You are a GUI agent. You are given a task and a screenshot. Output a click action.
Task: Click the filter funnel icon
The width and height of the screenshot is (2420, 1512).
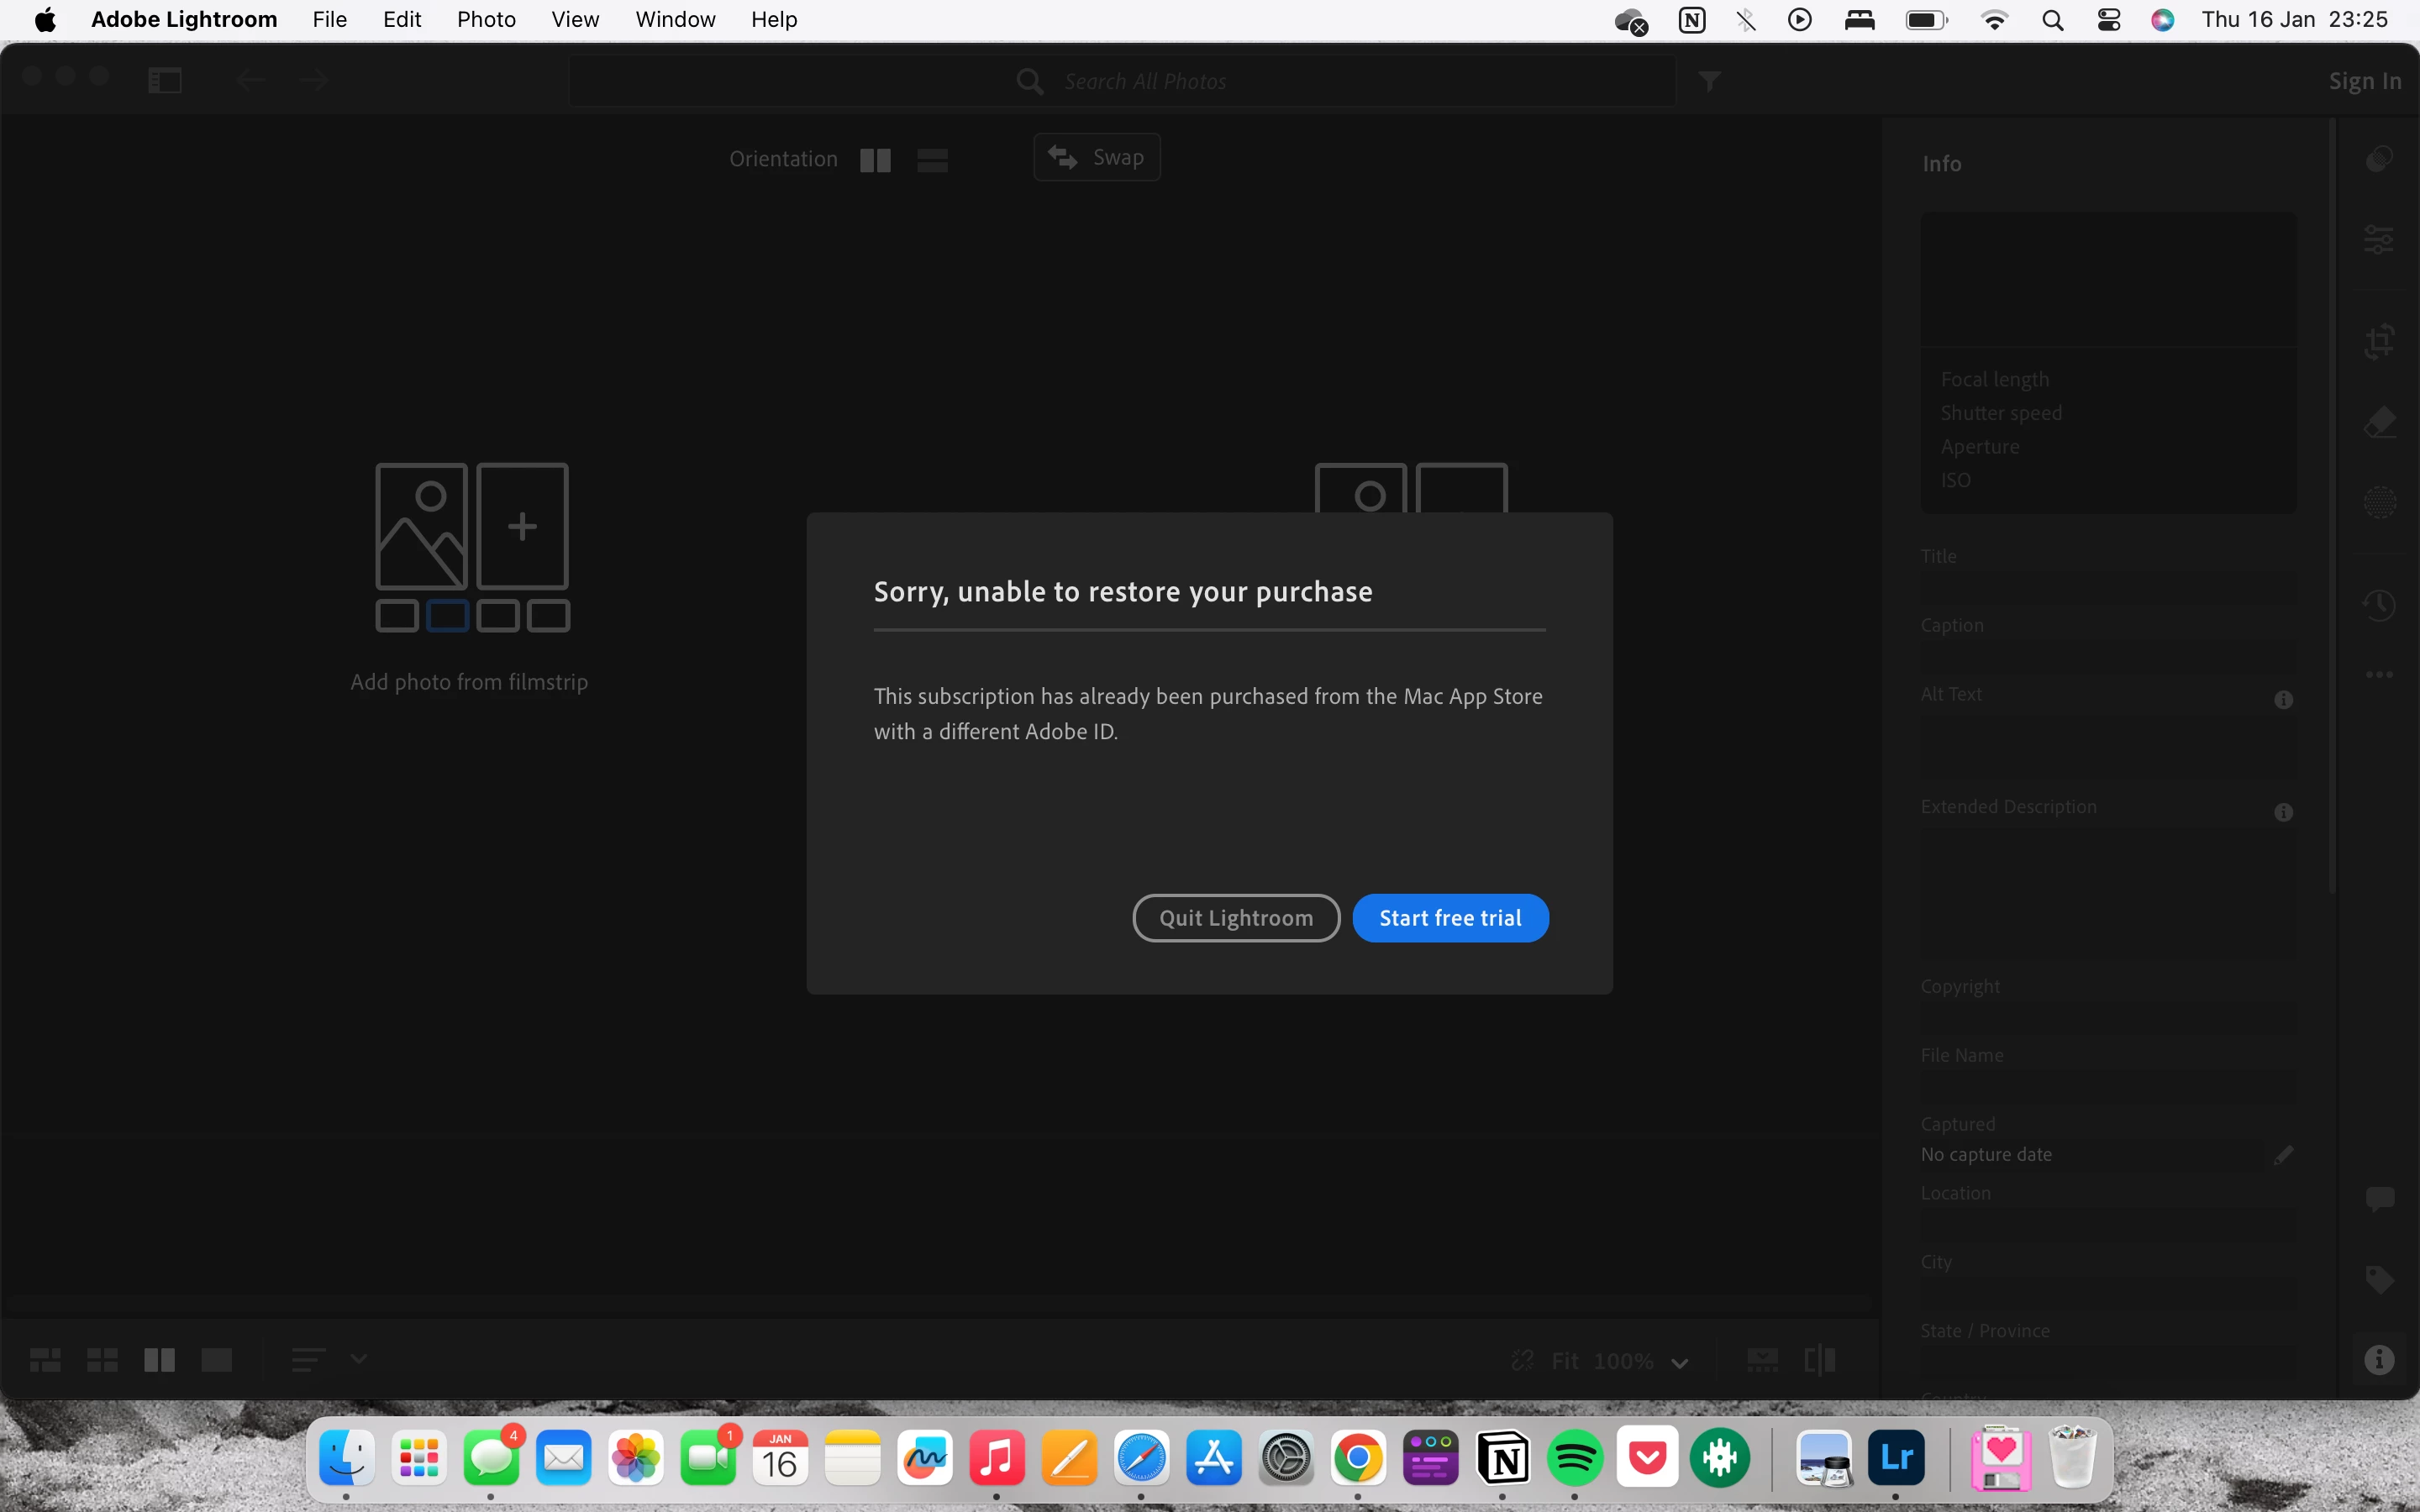tap(1710, 81)
